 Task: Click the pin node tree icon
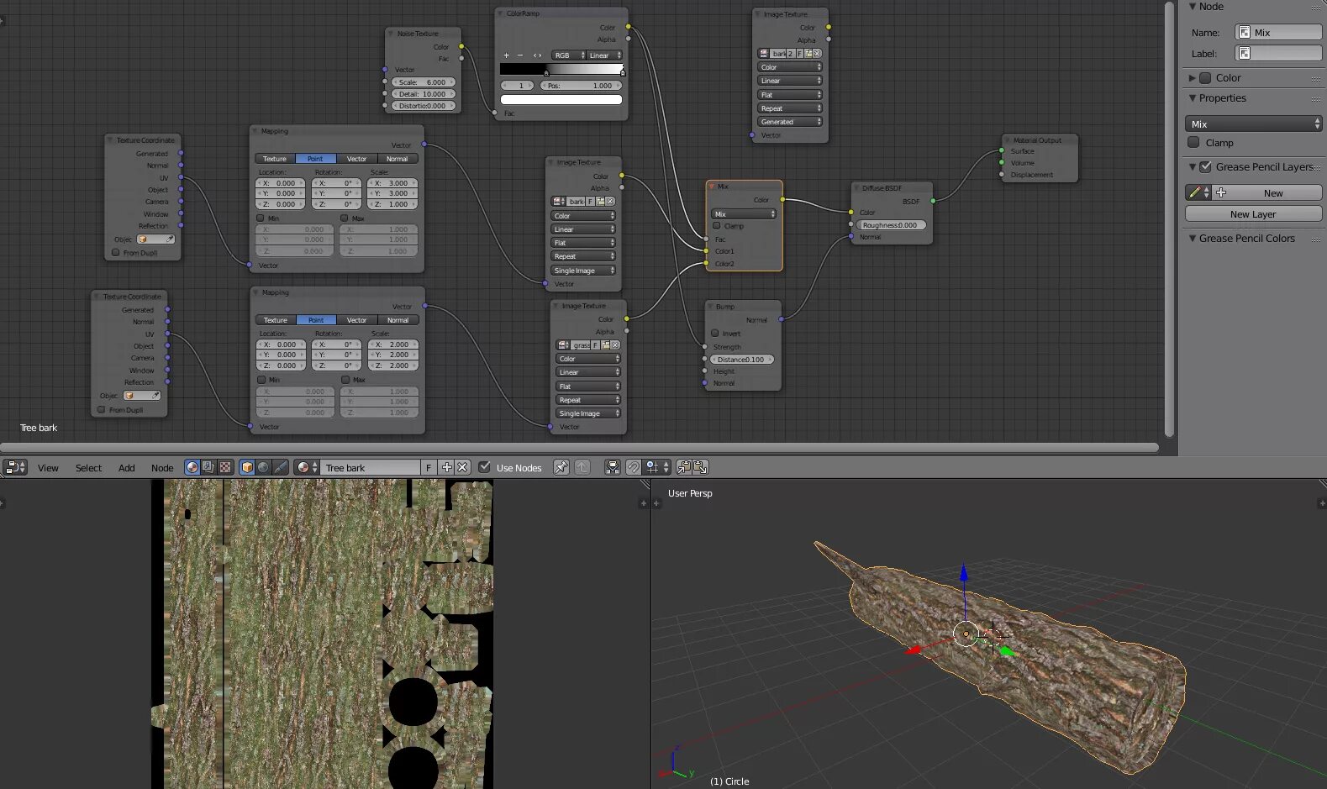(561, 467)
